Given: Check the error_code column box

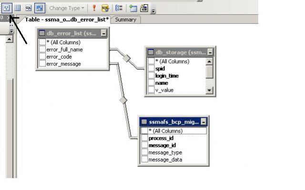Looking at the screenshot, I should click(42, 57).
